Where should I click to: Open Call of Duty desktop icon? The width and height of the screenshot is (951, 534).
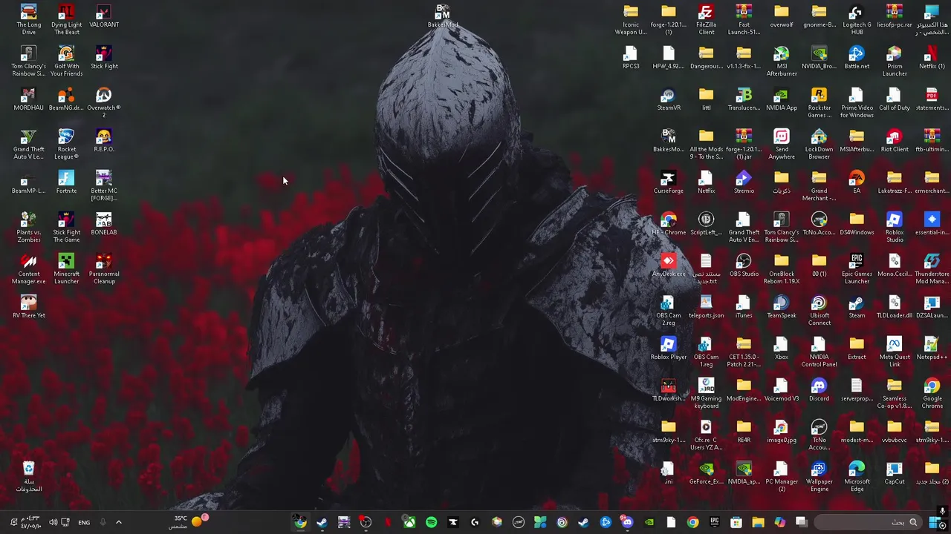894,99
